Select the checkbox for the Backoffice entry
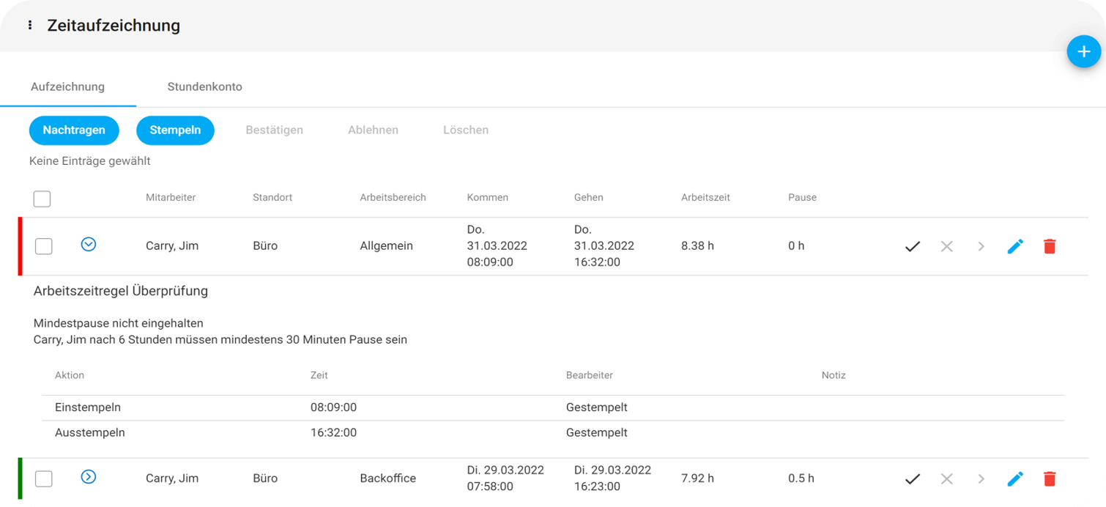Screen dimensions: 1106x507 click(x=44, y=478)
